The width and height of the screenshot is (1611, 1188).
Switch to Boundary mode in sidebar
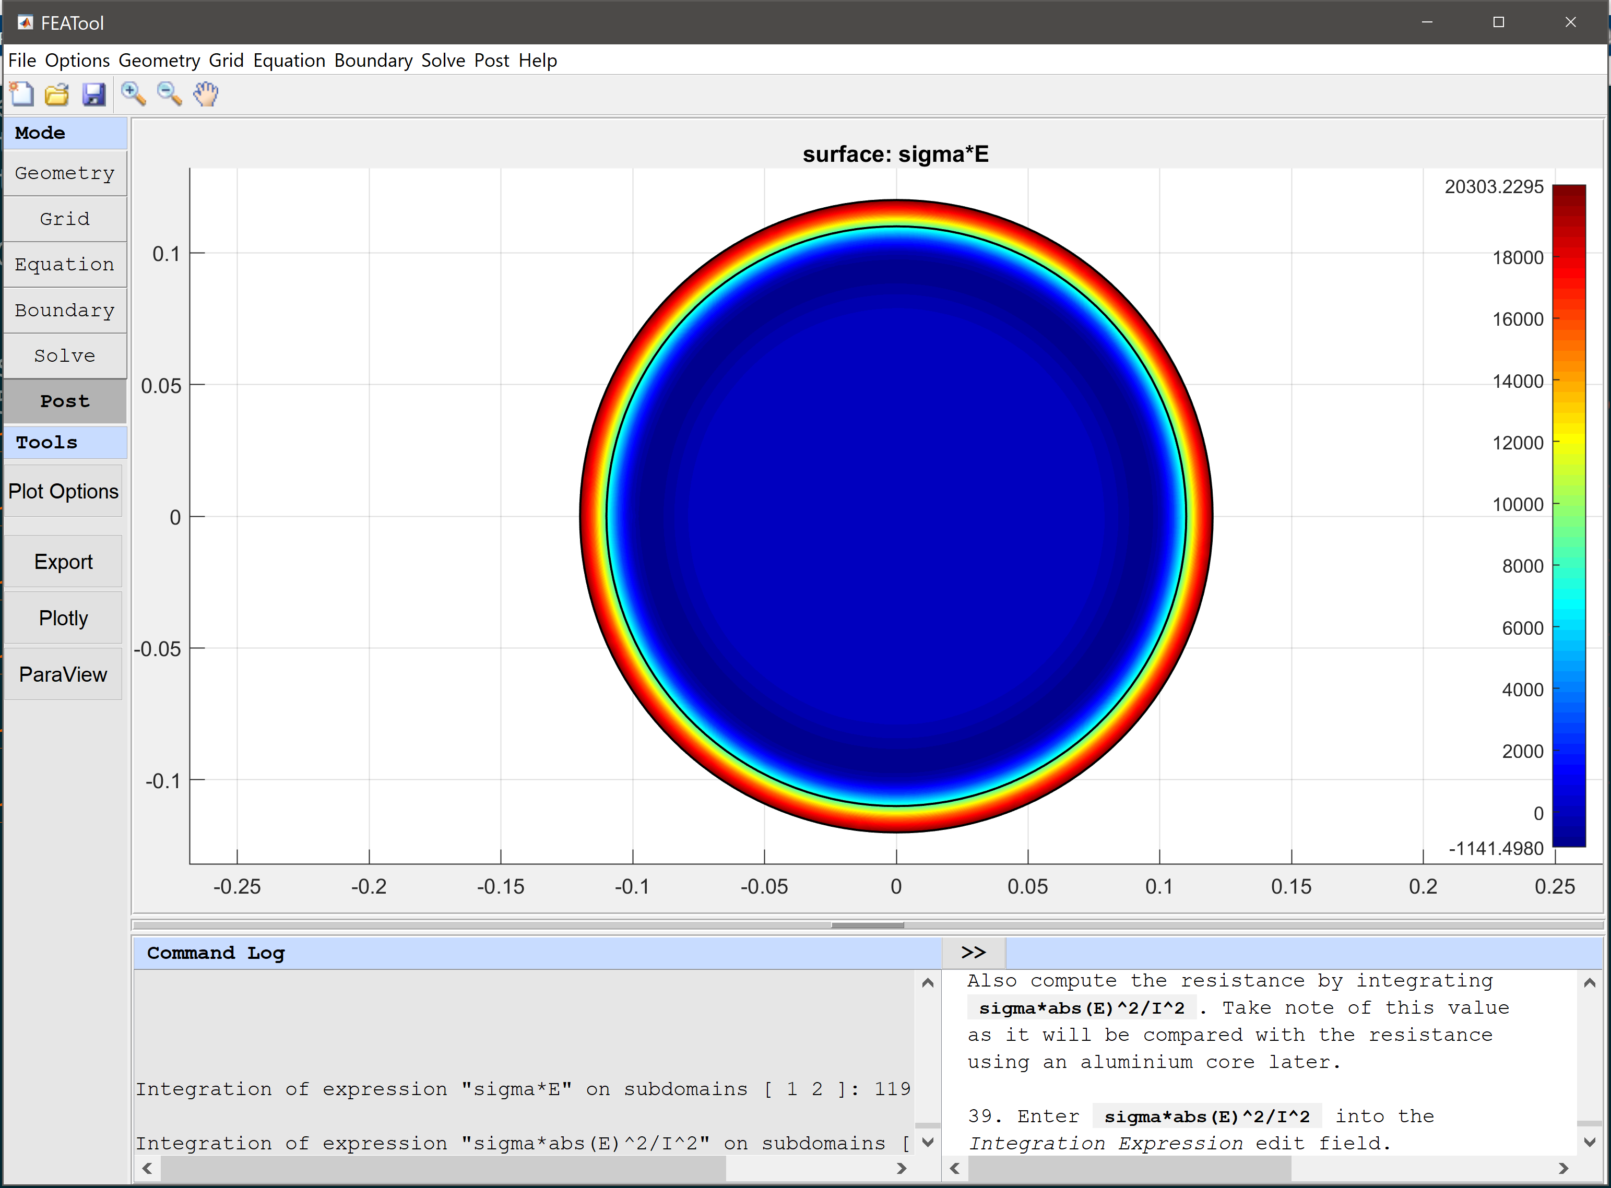(65, 310)
